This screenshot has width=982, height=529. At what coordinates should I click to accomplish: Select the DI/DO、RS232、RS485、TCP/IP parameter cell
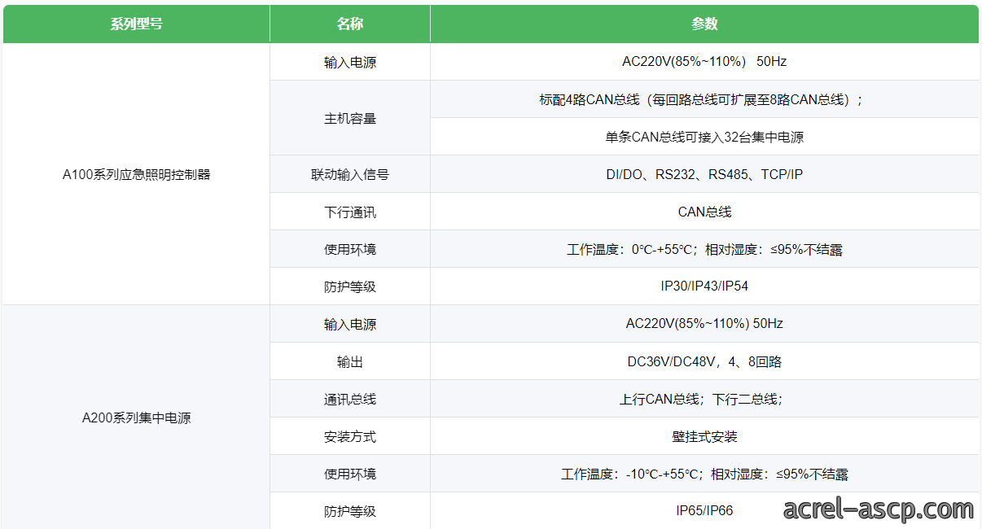pos(704,174)
